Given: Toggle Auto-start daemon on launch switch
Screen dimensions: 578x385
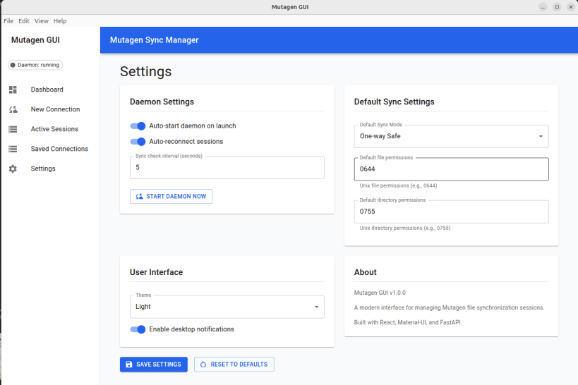Looking at the screenshot, I should [x=138, y=126].
